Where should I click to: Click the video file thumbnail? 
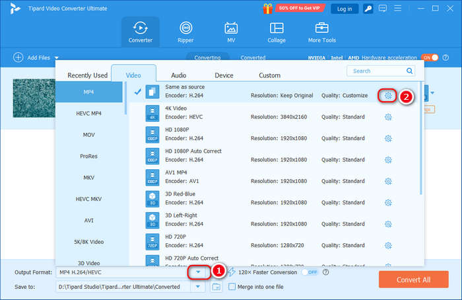pyautogui.click(x=34, y=98)
